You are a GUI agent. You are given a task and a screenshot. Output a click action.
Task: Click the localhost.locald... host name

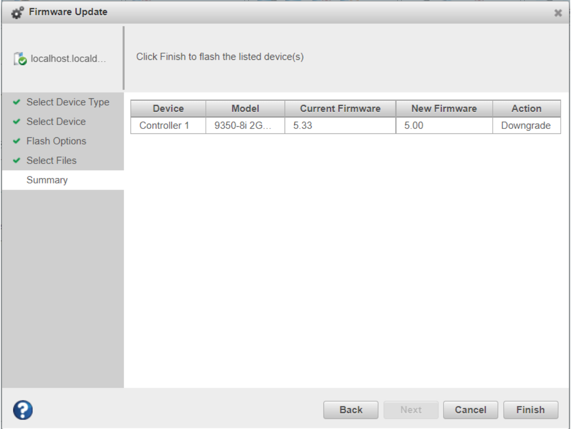(68, 58)
